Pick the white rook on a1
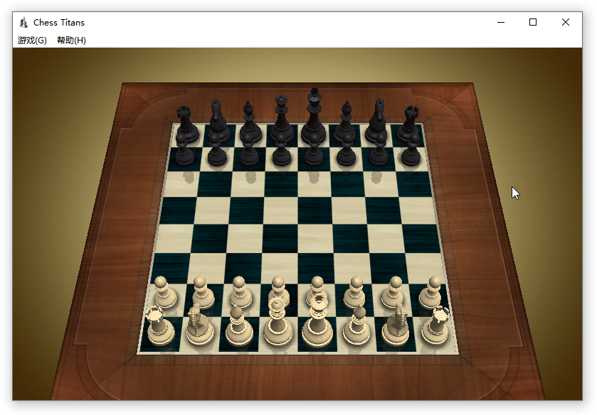The height and width of the screenshot is (415, 597). click(x=160, y=326)
